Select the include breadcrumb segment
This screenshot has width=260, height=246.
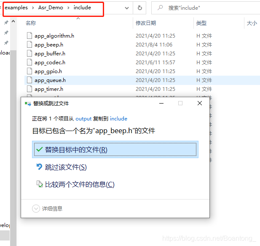(82, 8)
